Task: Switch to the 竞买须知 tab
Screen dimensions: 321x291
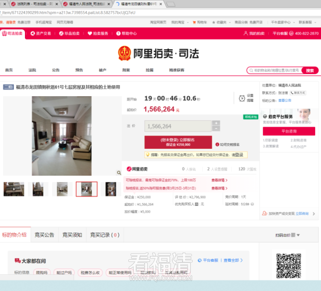Action: [72, 235]
